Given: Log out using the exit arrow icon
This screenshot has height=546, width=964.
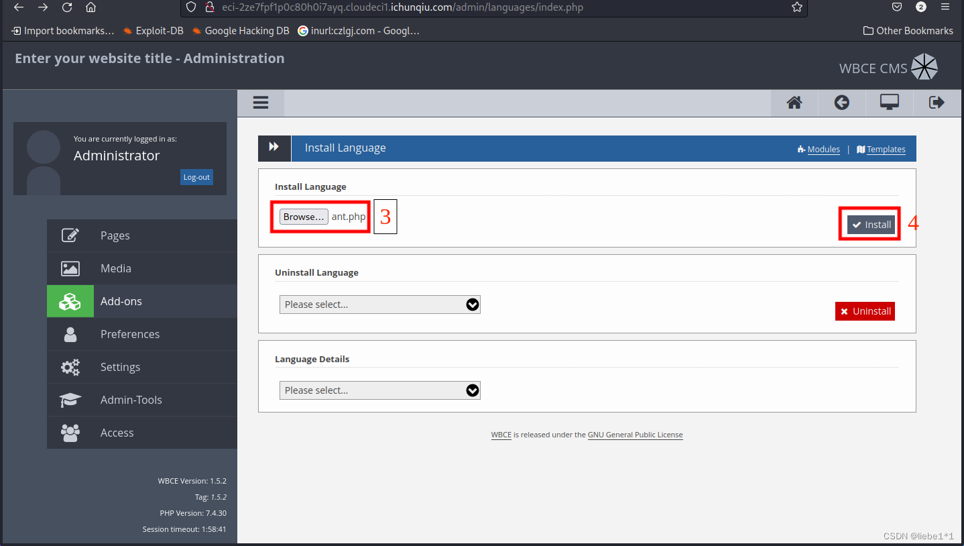Looking at the screenshot, I should tap(937, 103).
